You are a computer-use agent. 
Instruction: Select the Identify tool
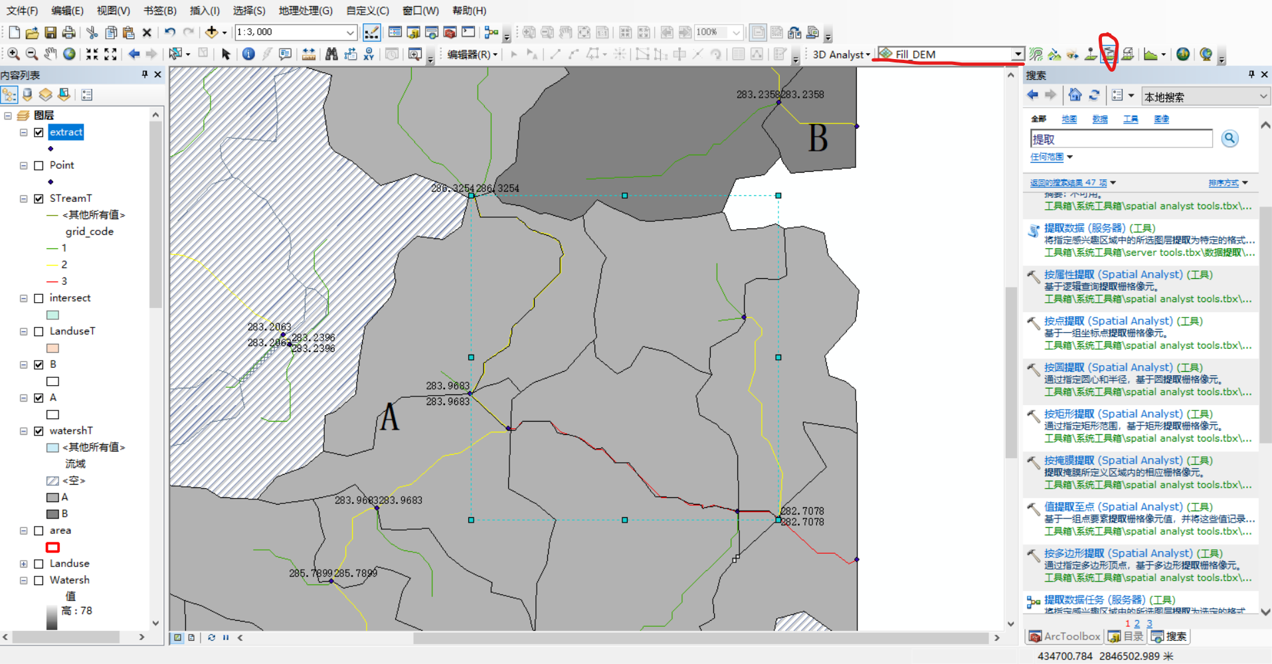[x=248, y=54]
